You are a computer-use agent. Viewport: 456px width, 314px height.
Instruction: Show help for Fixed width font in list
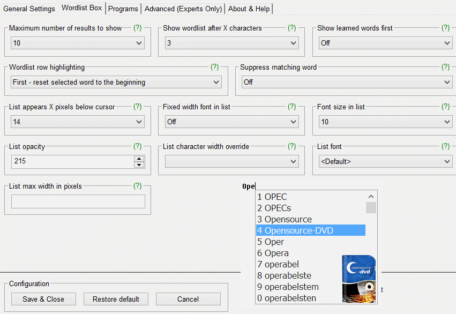[291, 107]
